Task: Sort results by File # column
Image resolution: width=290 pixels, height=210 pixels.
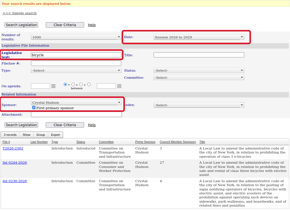Action: click(6, 142)
